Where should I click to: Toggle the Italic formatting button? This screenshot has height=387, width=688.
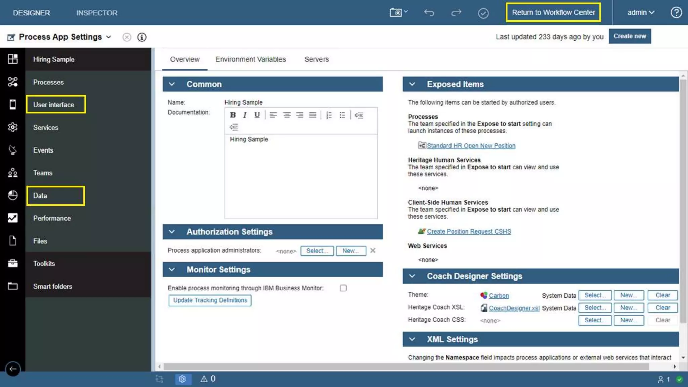tap(245, 115)
